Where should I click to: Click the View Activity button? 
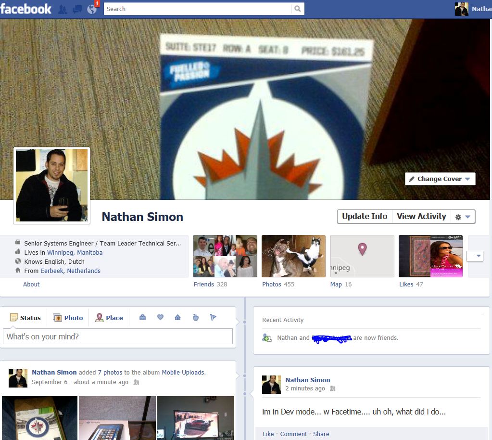(421, 216)
